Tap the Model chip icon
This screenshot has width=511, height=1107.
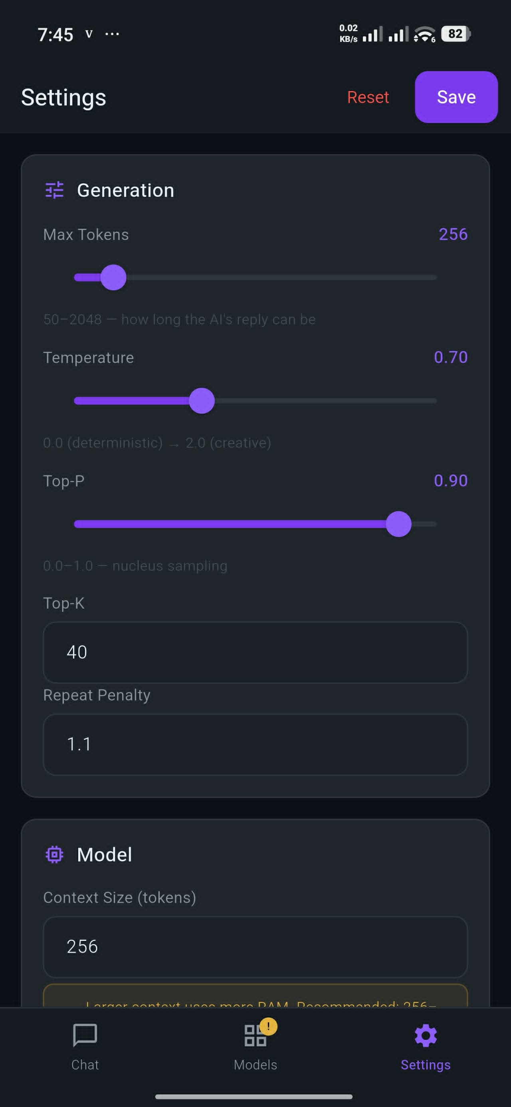tap(55, 855)
